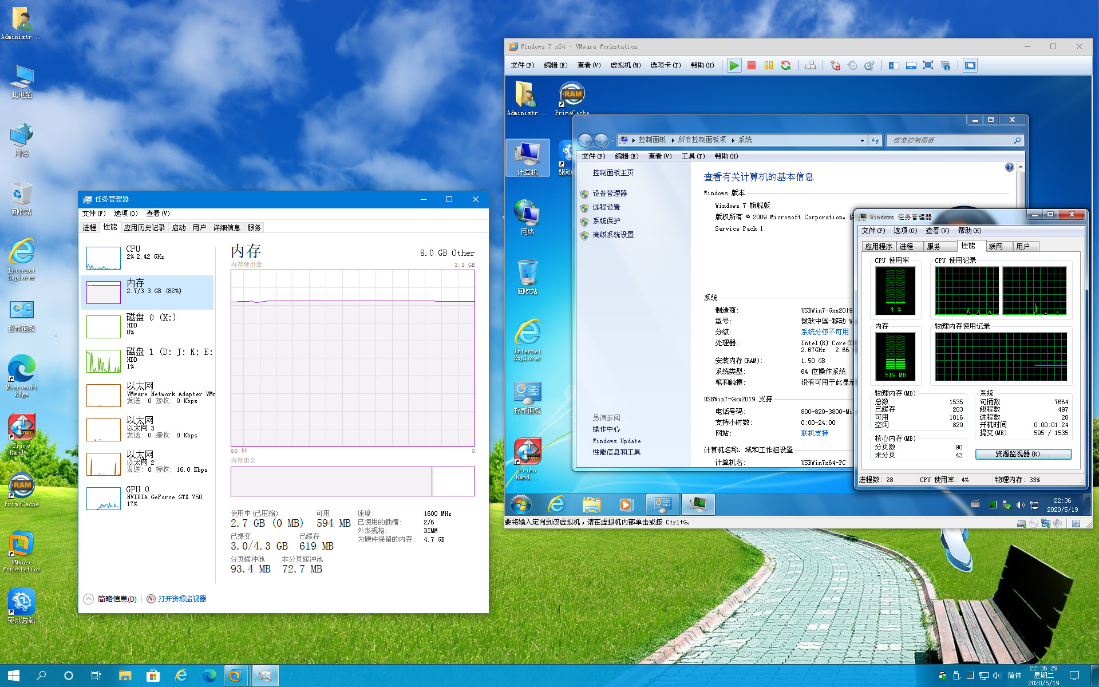Click the host Windows Start button
Viewport: 1099px width, 687px height.
coord(14,676)
